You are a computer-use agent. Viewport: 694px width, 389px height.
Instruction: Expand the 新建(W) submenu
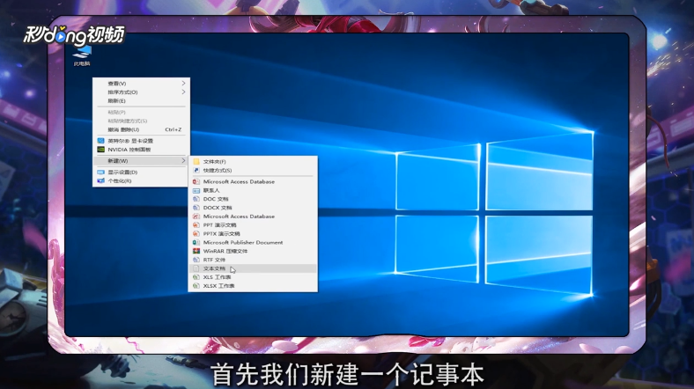[141, 160]
